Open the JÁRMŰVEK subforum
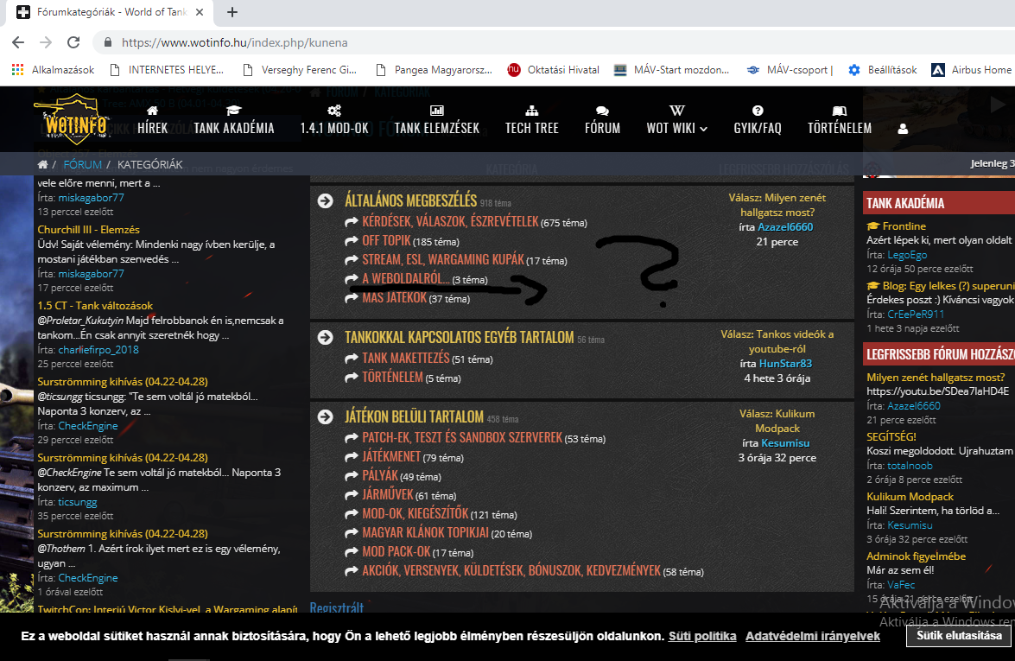Viewport: 1015px width, 661px height. pos(387,494)
